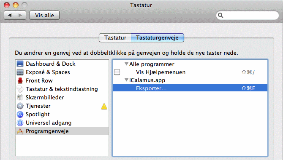Select the Dashboard & Dock icon
The width and height of the screenshot is (283, 160).
[20, 64]
